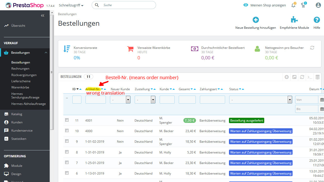Image resolution: width=324 pixels, height=182 pixels.
Task: Click the Bis date filter field
Action: click(x=306, y=109)
